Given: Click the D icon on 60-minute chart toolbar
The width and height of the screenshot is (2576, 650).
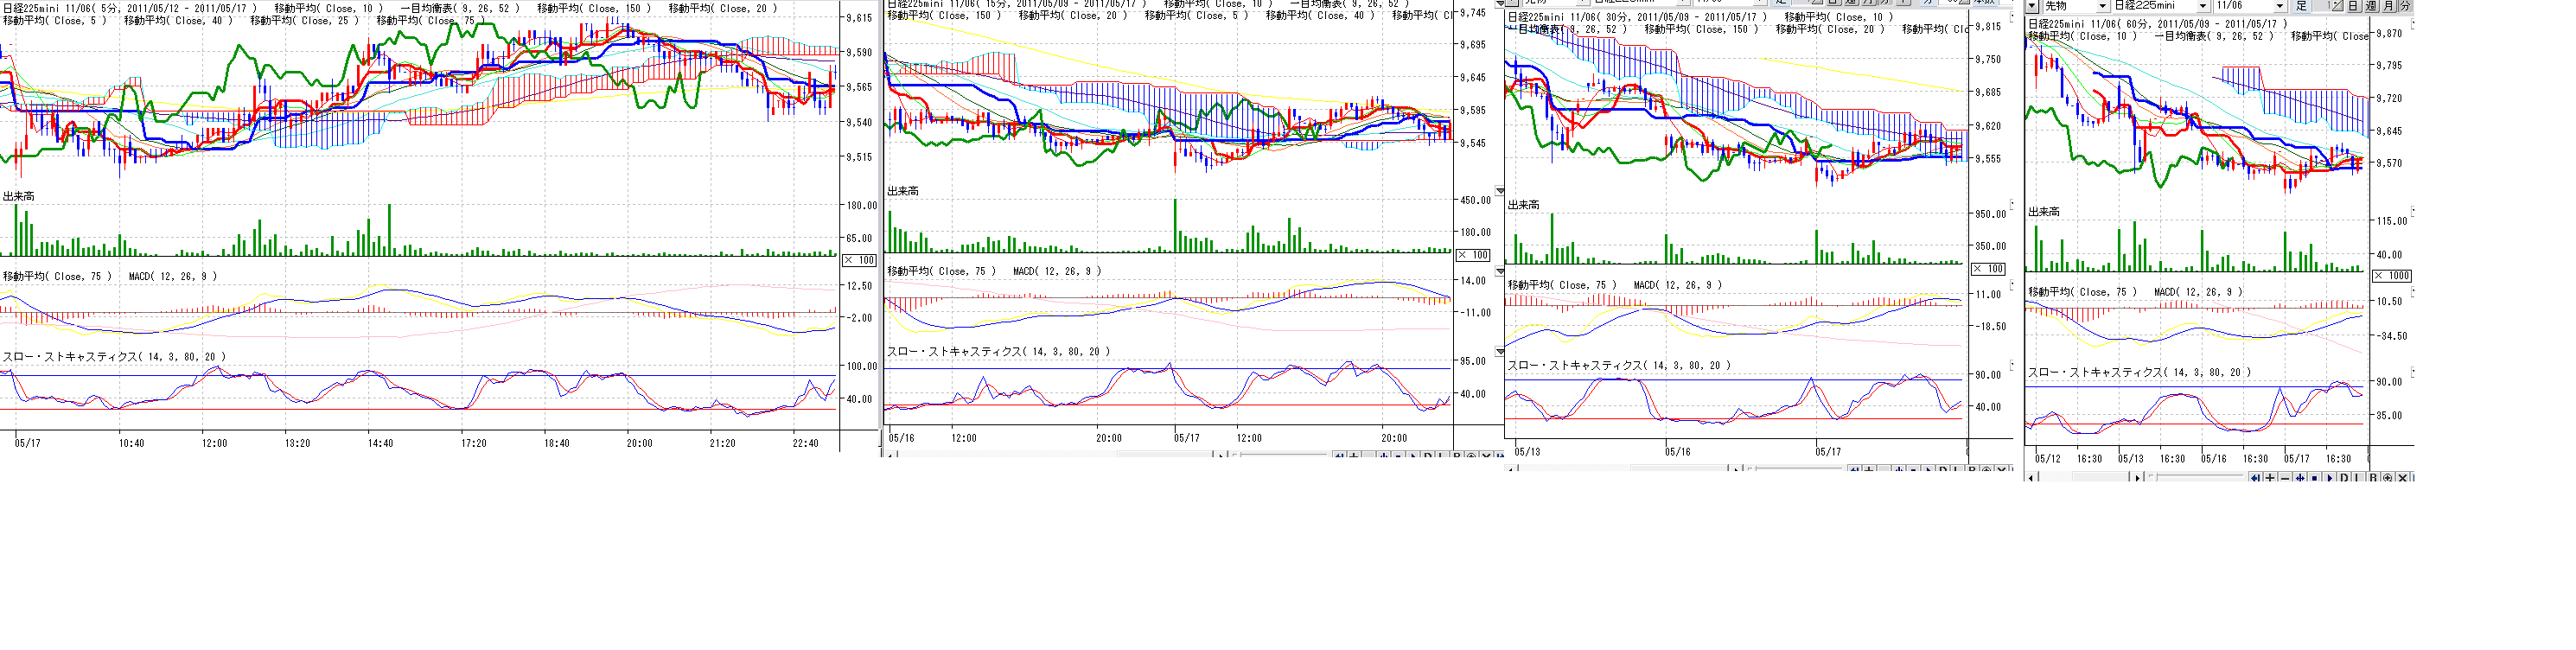Looking at the screenshot, I should (x=2344, y=478).
